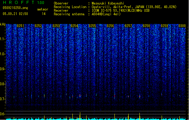189x120 pixels.
Task: Click the name Masayuki Kobayashi
Action: pyautogui.click(x=108, y=3)
